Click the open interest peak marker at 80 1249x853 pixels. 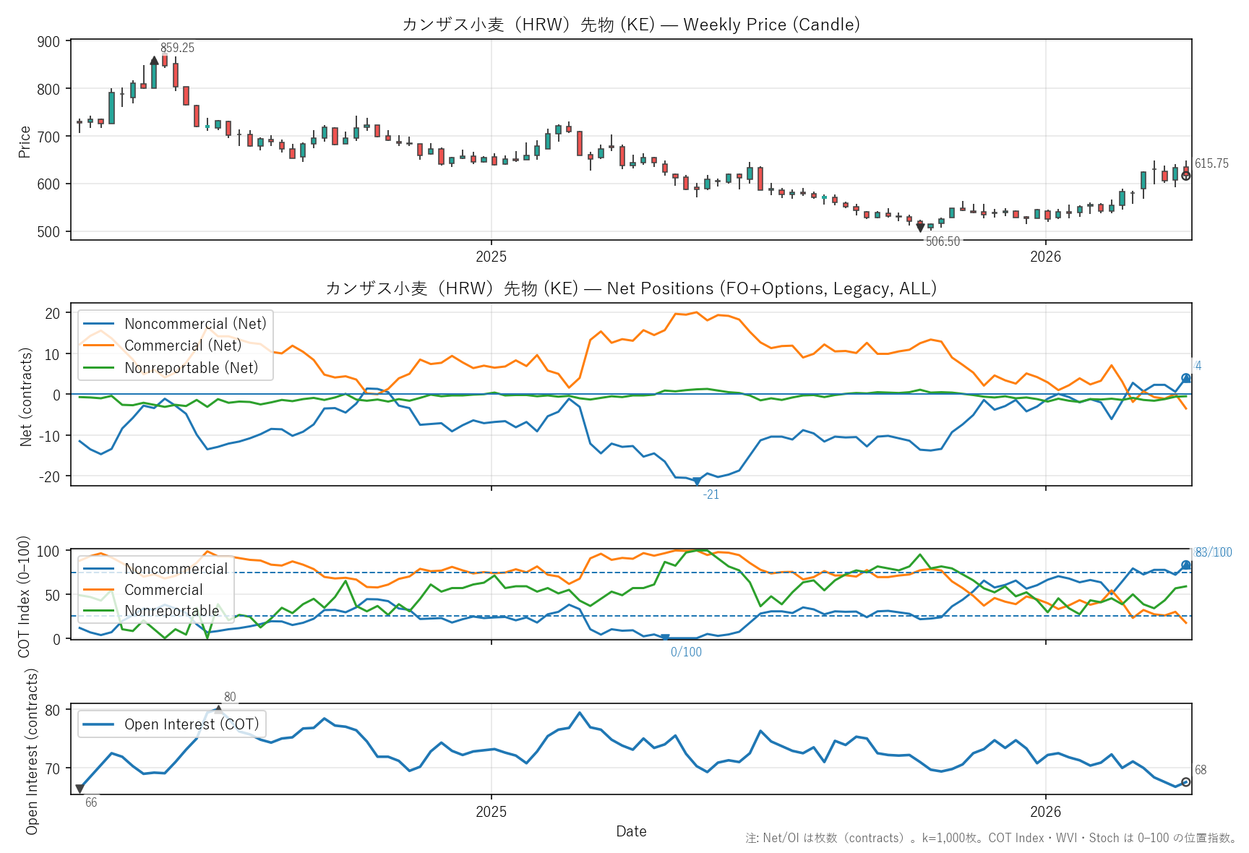point(218,709)
